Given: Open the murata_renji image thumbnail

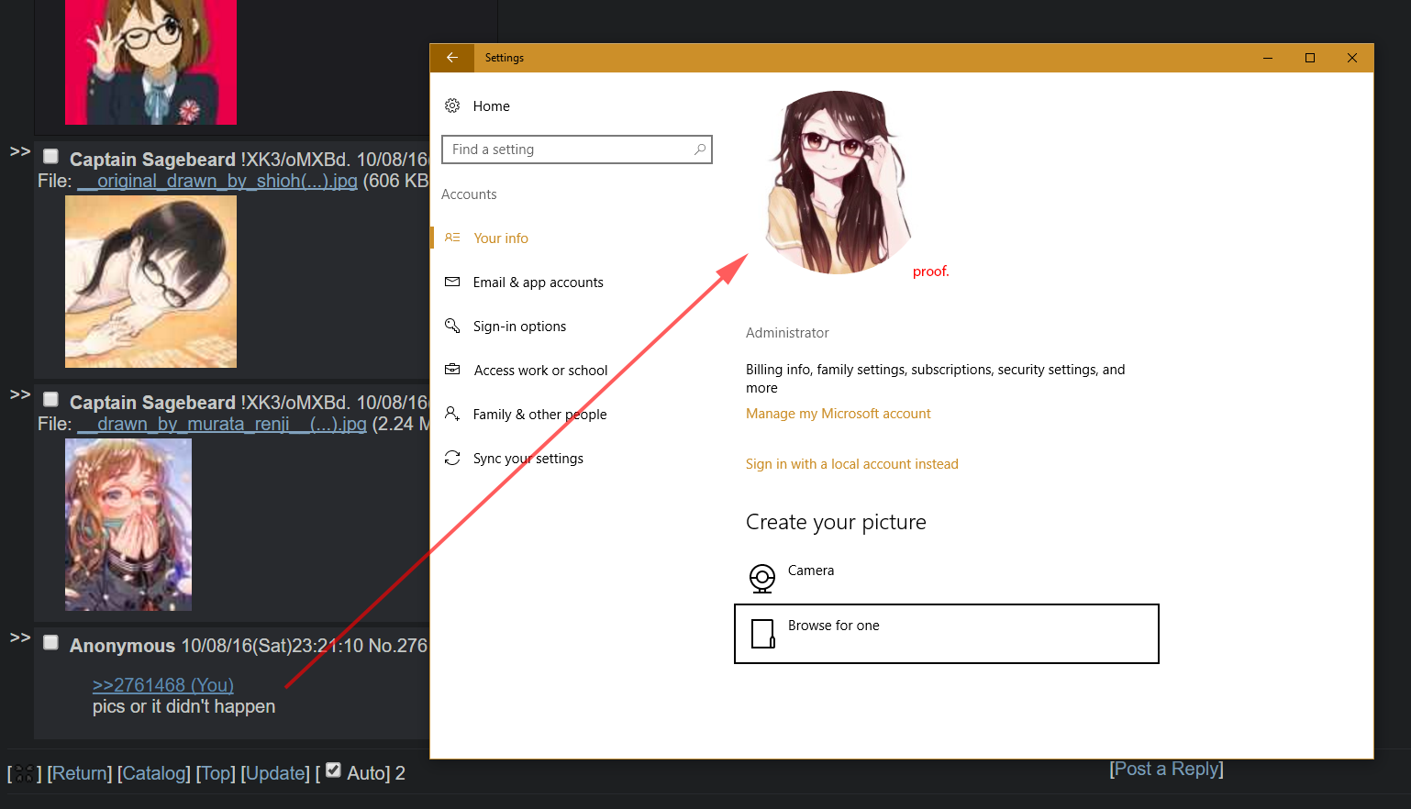Looking at the screenshot, I should pyautogui.click(x=128, y=525).
